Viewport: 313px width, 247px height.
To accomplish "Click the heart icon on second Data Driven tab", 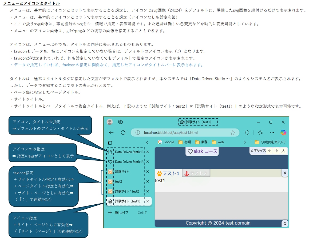I will [x=110, y=162].
